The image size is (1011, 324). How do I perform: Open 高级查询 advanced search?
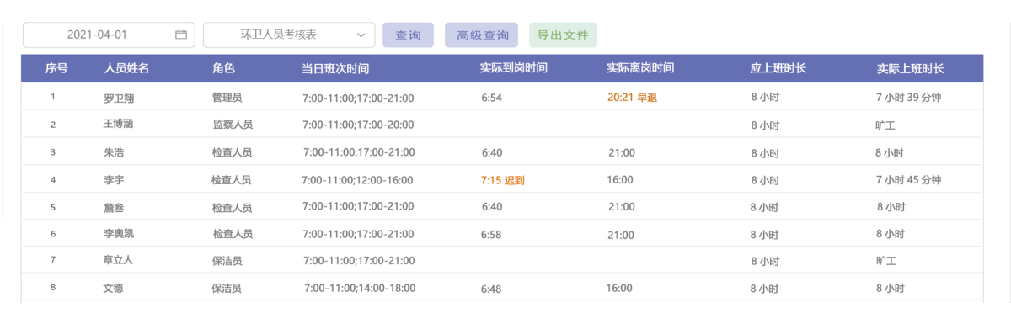[x=482, y=35]
